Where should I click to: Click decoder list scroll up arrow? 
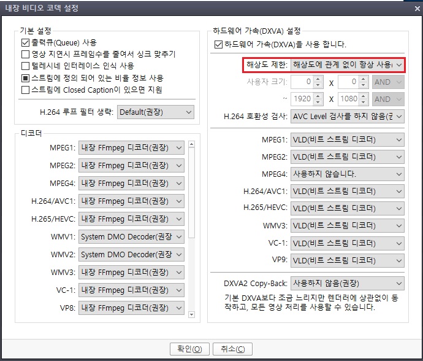click(x=191, y=144)
